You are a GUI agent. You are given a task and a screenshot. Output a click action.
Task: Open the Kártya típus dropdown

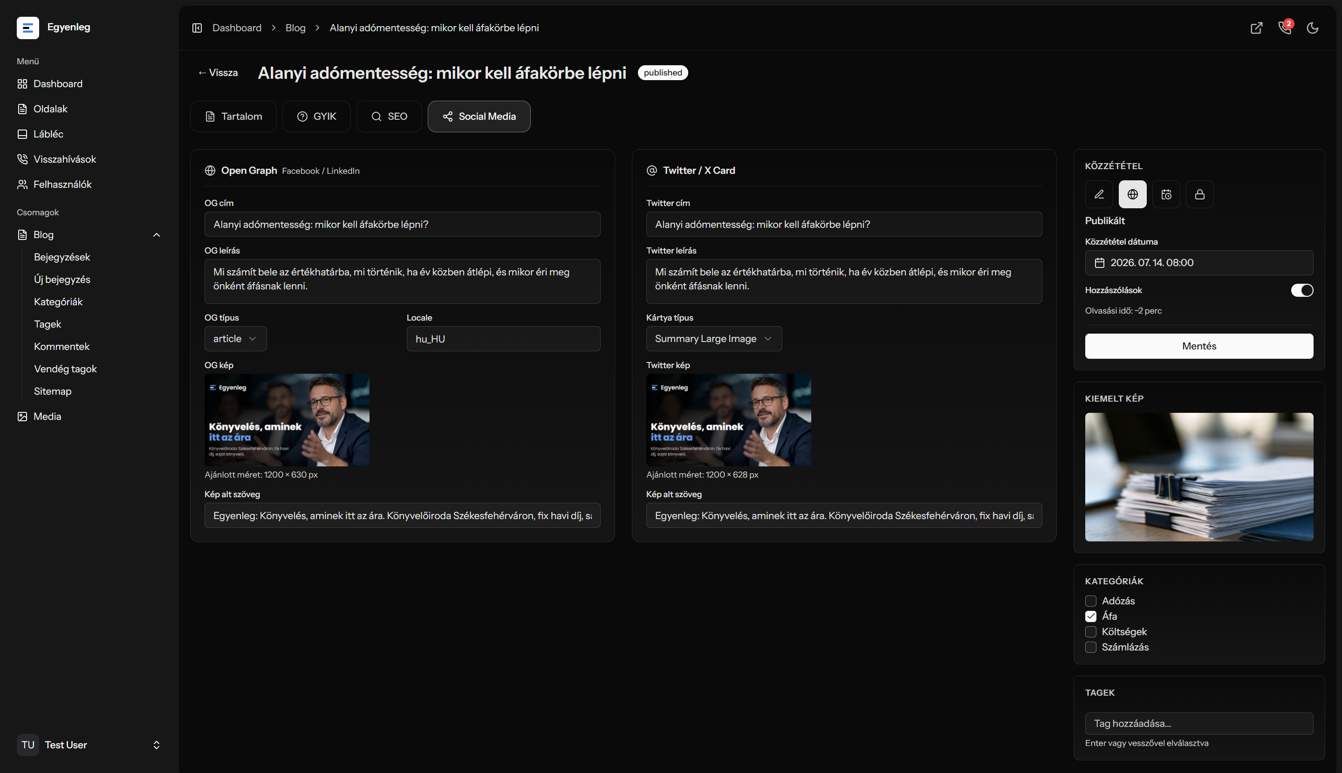click(713, 339)
